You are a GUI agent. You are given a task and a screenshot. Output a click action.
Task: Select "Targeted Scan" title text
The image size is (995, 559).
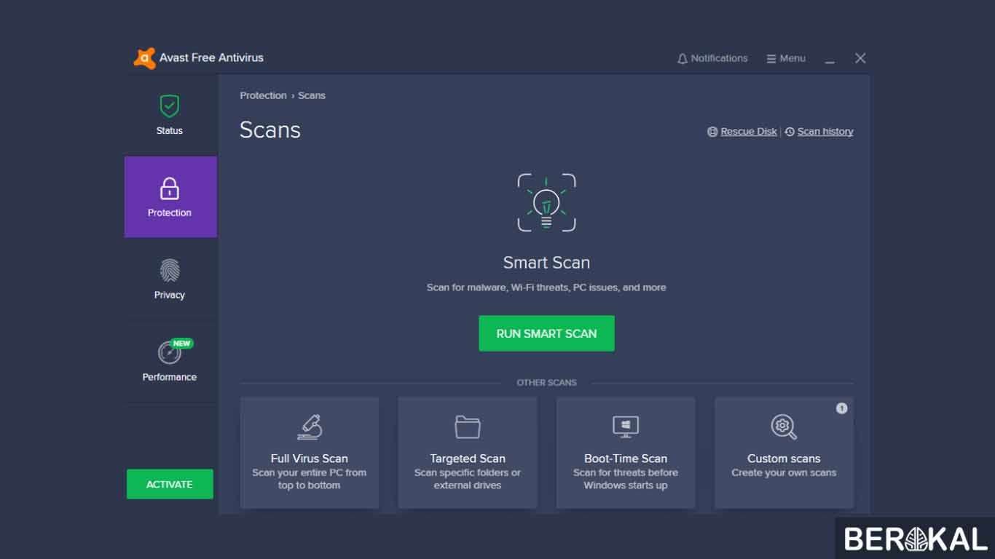click(x=468, y=459)
